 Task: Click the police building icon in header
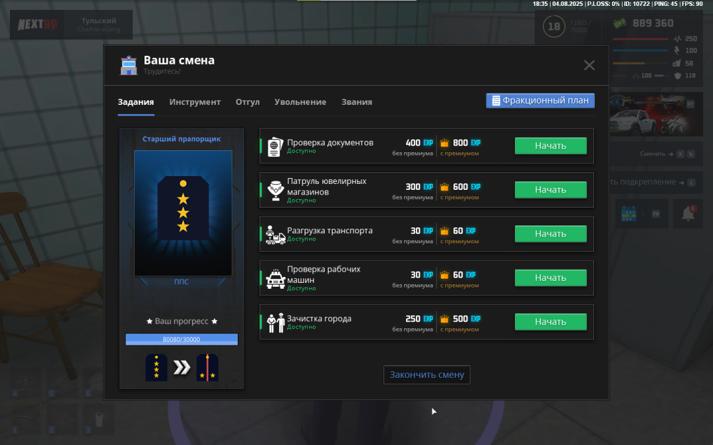129,65
